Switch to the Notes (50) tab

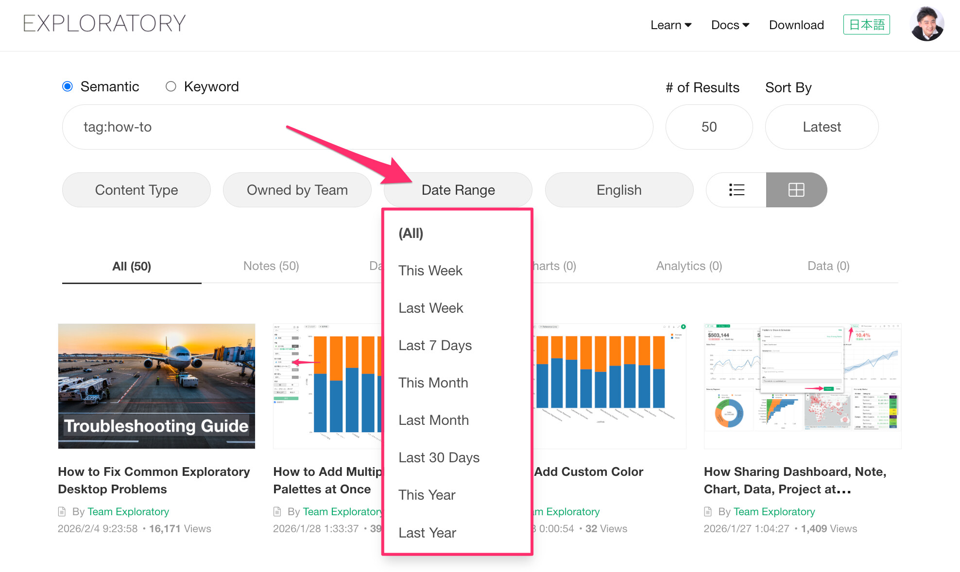[x=271, y=266]
